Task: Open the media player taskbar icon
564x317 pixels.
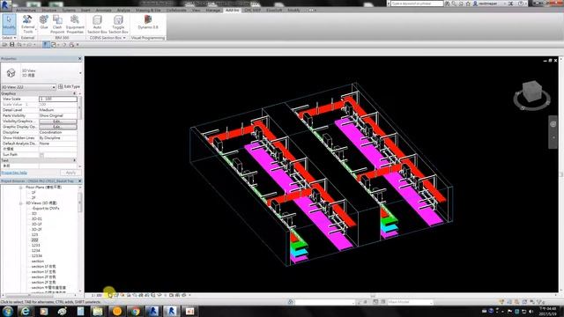Action: coord(44,311)
